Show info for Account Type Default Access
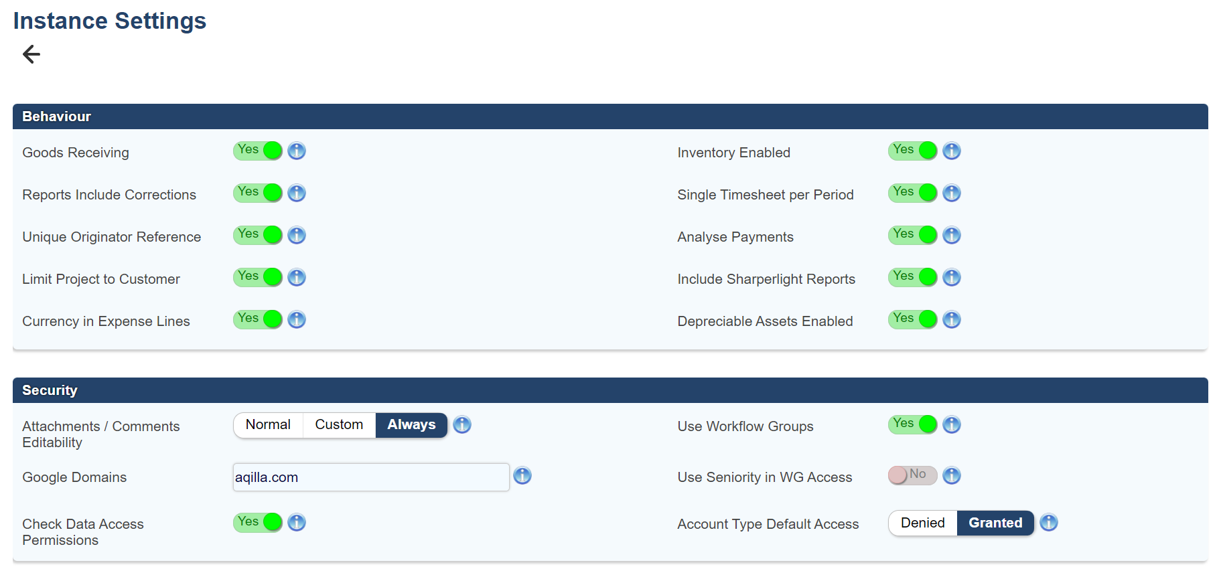1221x575 pixels. tap(1048, 523)
